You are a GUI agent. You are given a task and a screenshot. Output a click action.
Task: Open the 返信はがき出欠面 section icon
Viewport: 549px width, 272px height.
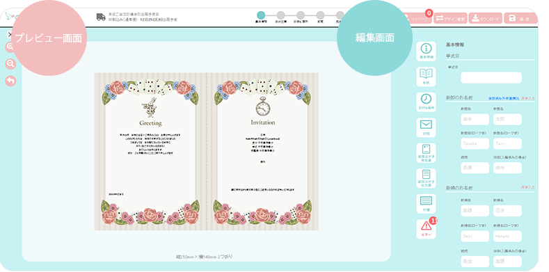click(426, 178)
